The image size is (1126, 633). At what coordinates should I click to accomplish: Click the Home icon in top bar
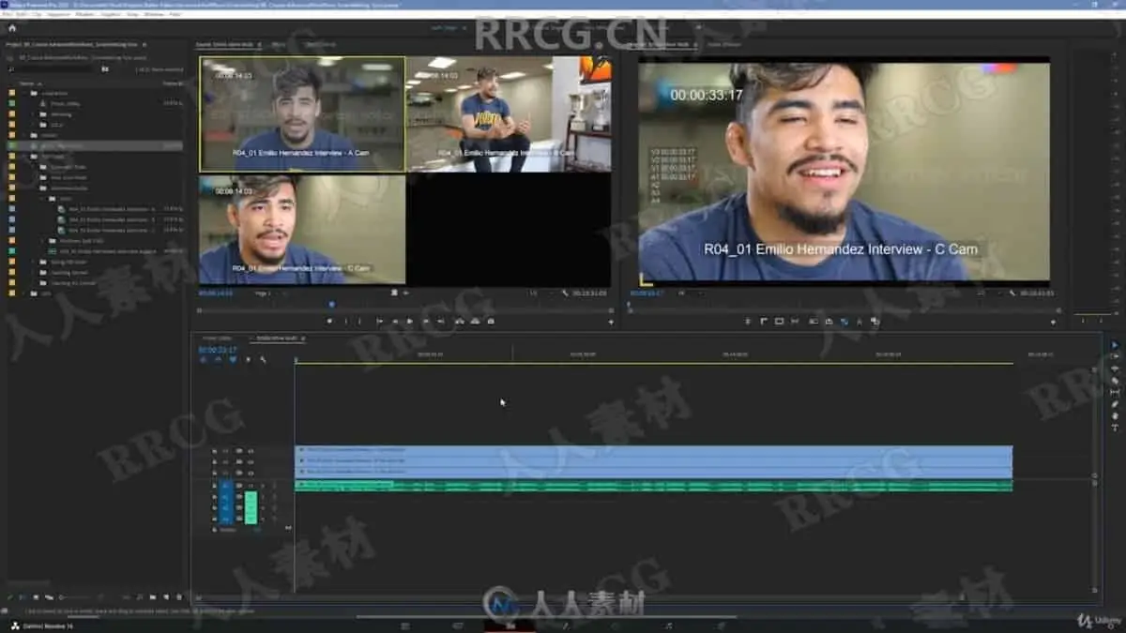[12, 27]
